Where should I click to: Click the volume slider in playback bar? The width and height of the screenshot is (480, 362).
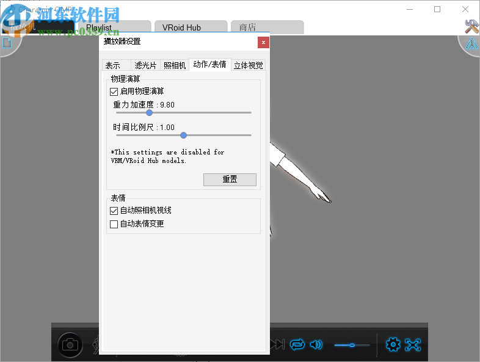pos(352,345)
